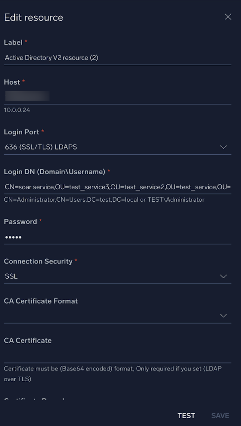Click the empty CA Certificate input

(x=117, y=356)
